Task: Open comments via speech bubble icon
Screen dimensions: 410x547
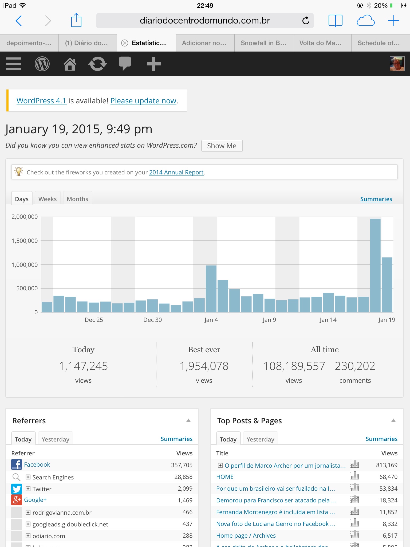Action: click(x=125, y=64)
